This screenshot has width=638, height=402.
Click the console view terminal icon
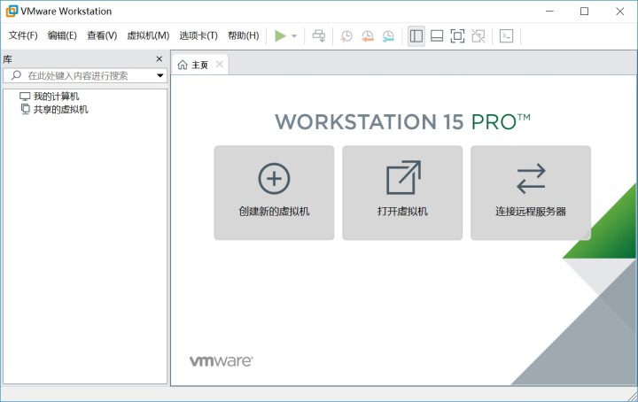(x=506, y=35)
